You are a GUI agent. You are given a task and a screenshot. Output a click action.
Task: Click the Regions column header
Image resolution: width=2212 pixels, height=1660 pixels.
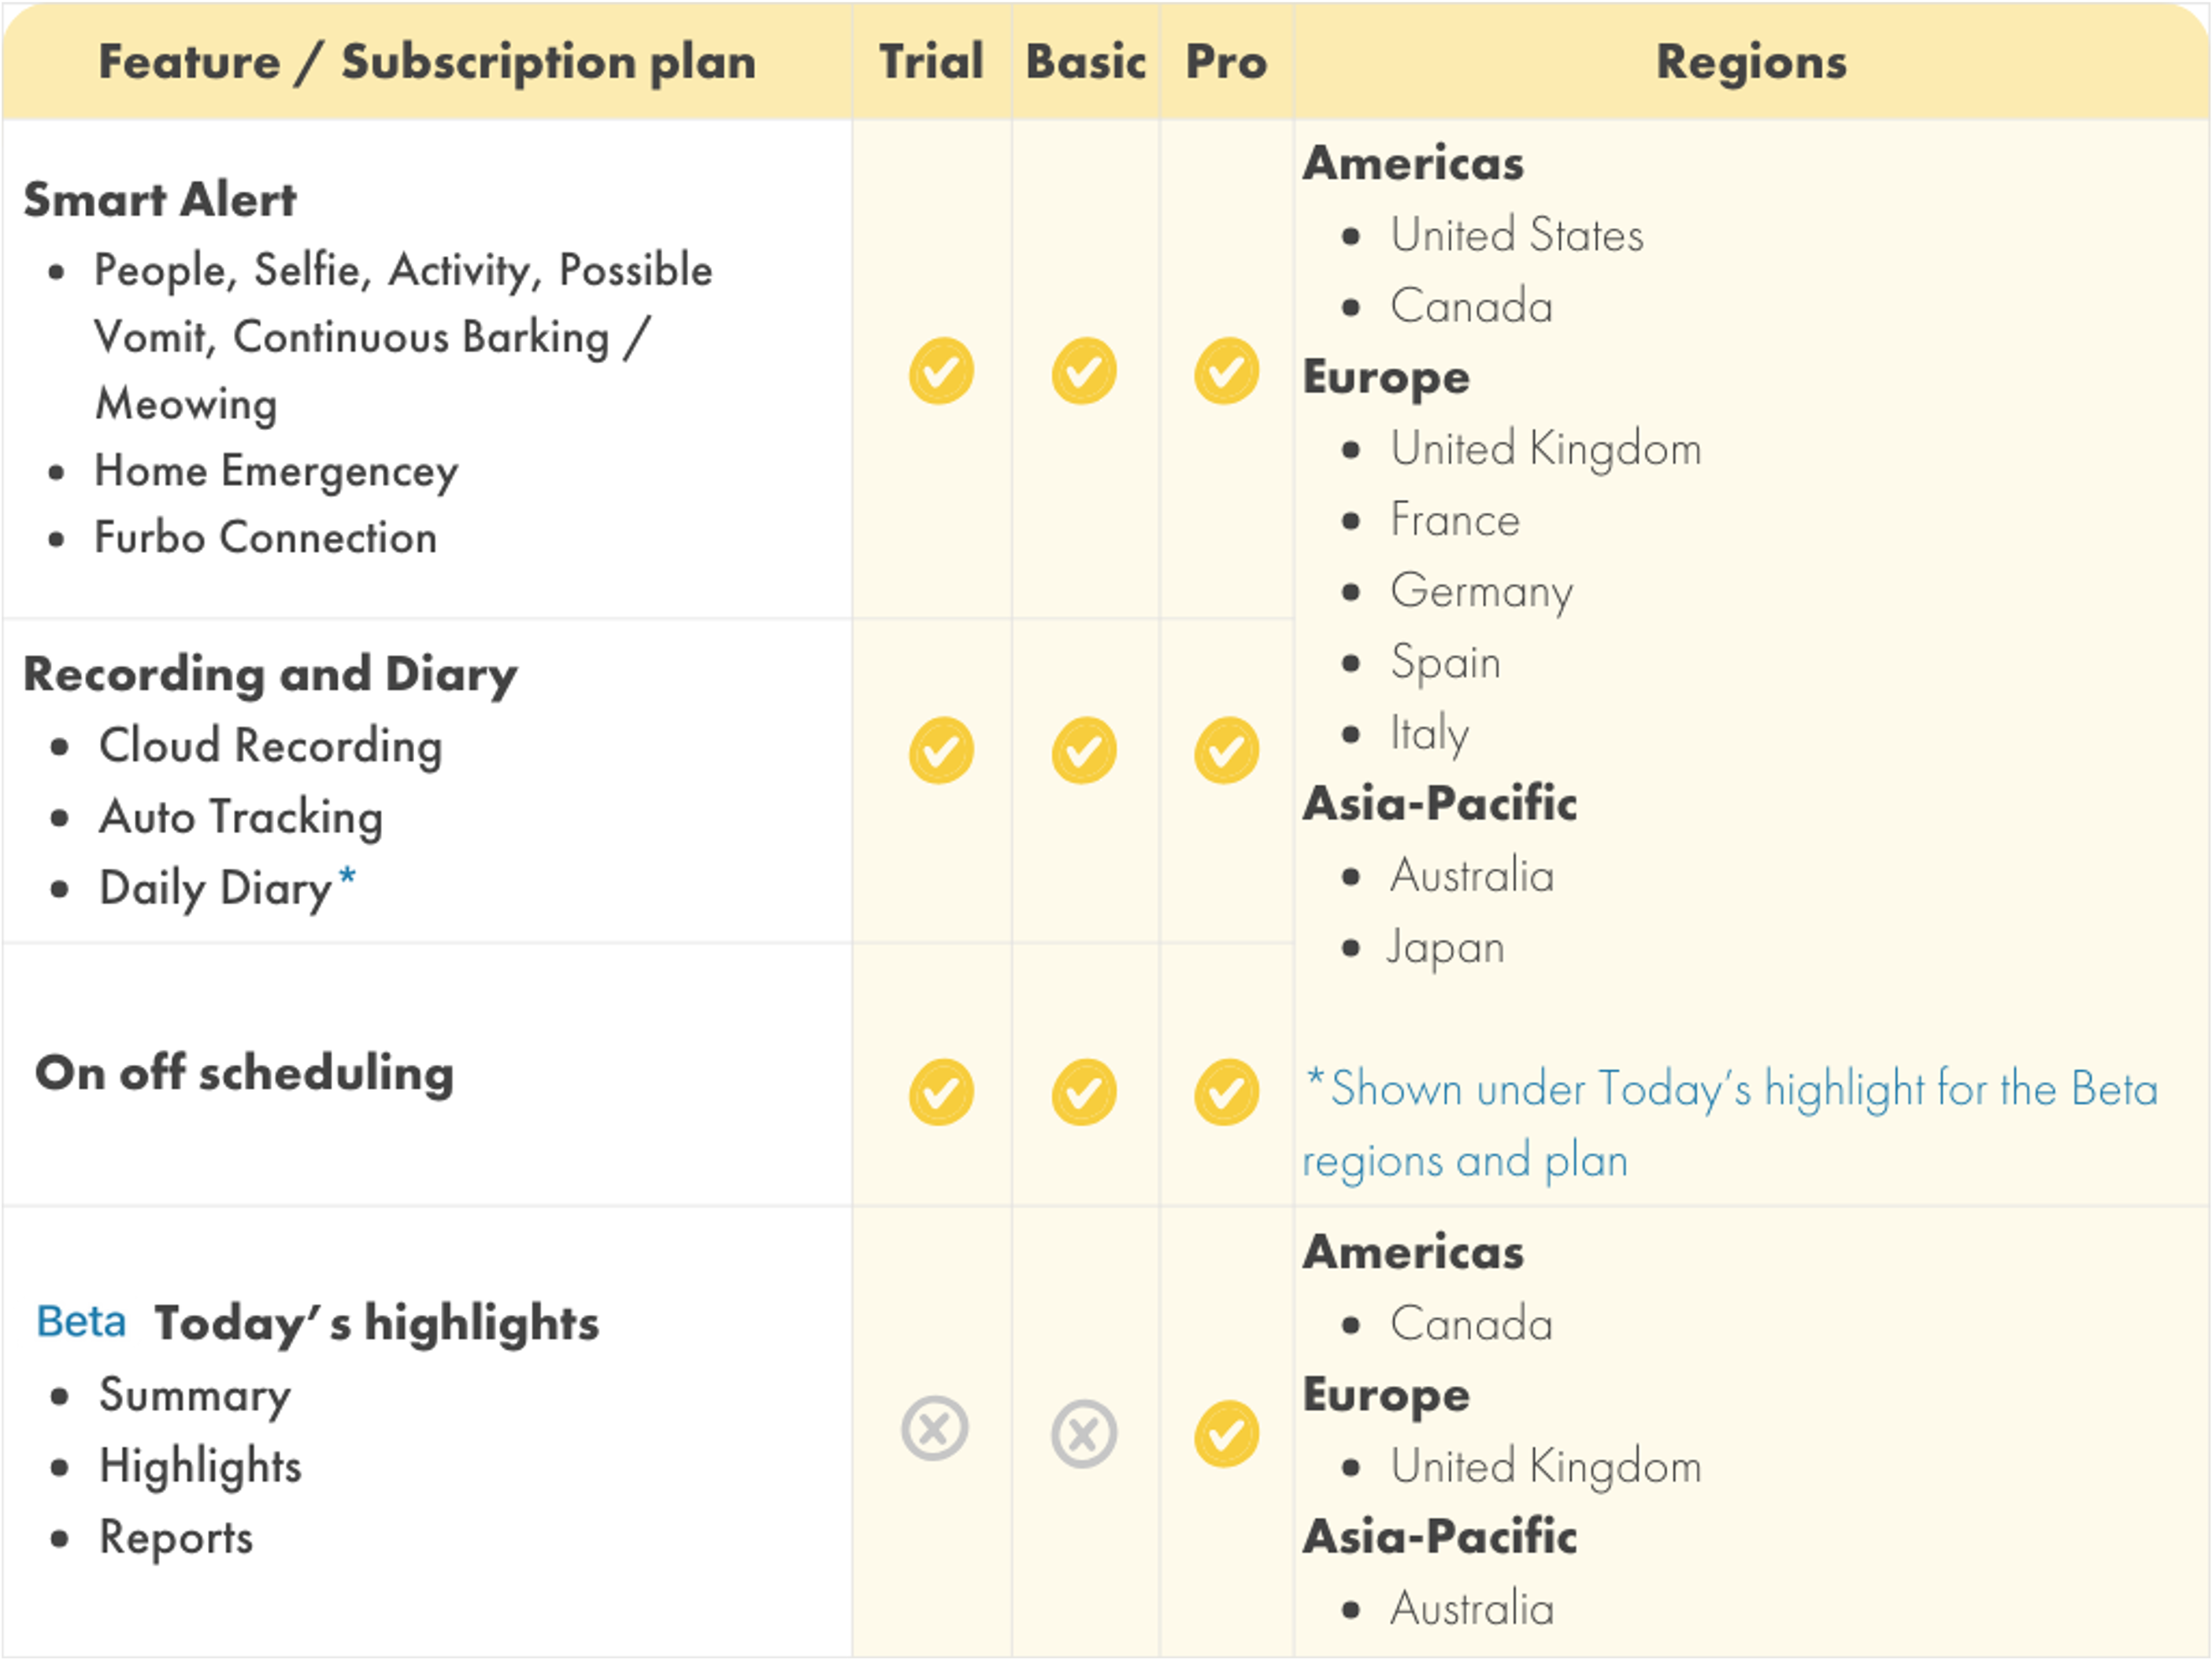click(1751, 62)
